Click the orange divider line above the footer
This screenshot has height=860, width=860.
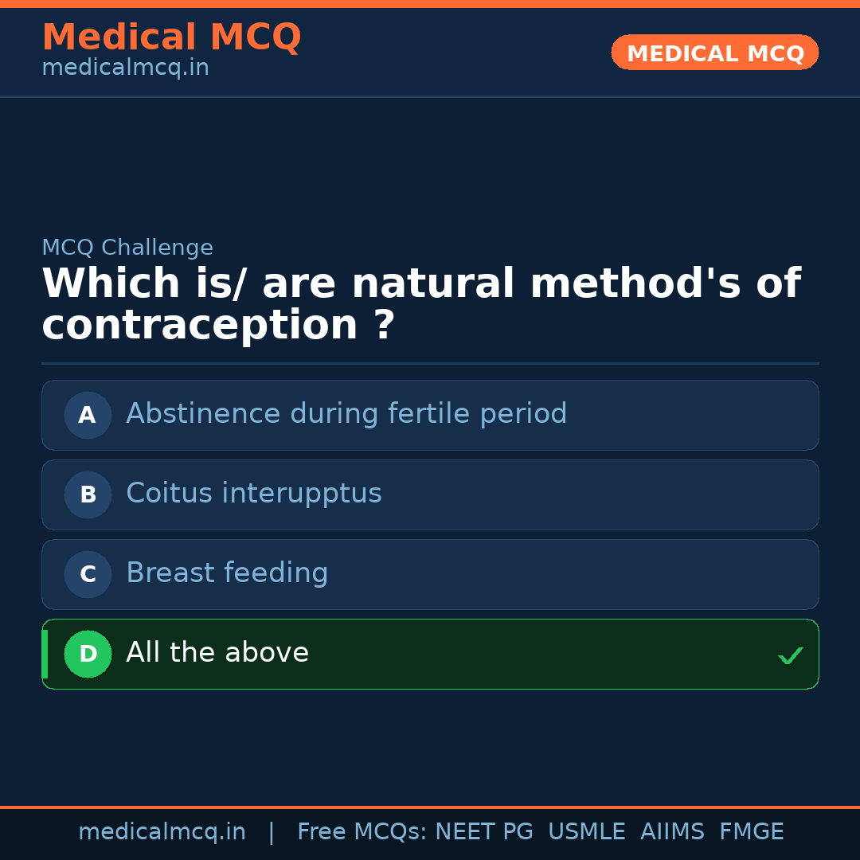click(430, 806)
